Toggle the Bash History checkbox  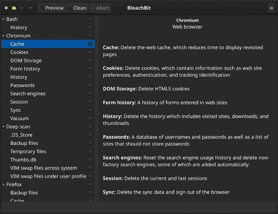pyautogui.click(x=90, y=27)
